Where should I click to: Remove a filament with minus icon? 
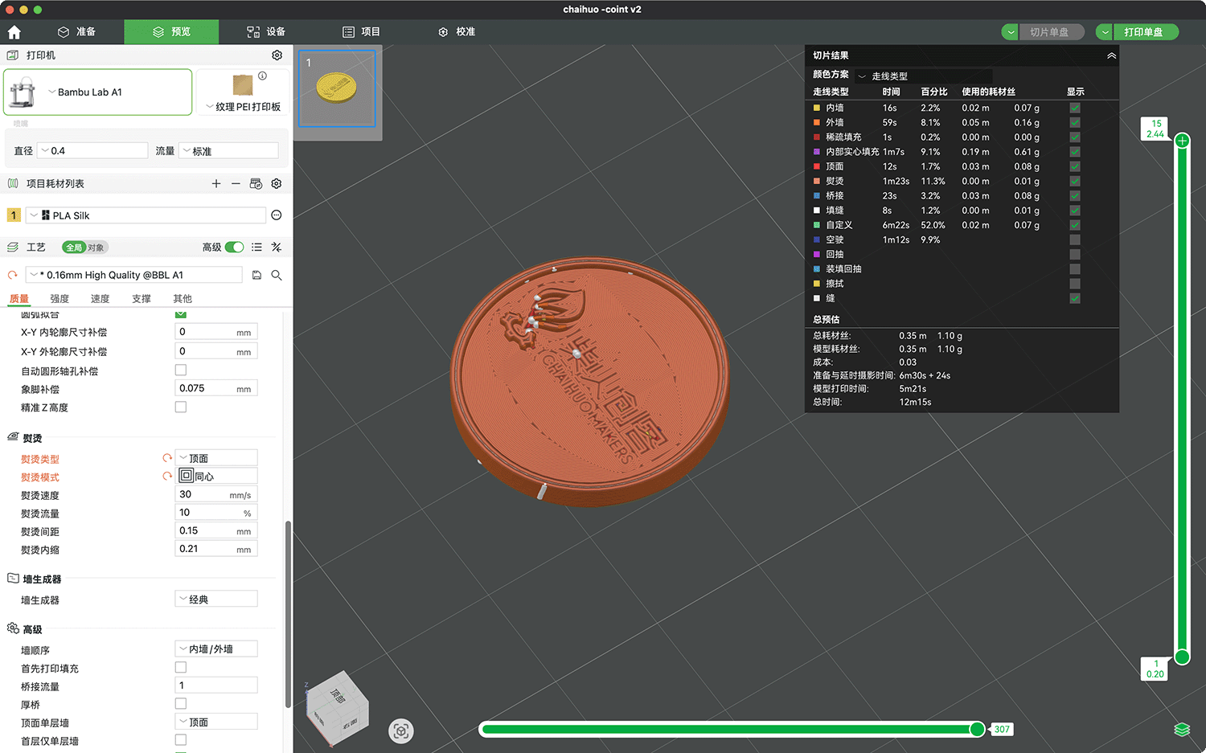(236, 184)
